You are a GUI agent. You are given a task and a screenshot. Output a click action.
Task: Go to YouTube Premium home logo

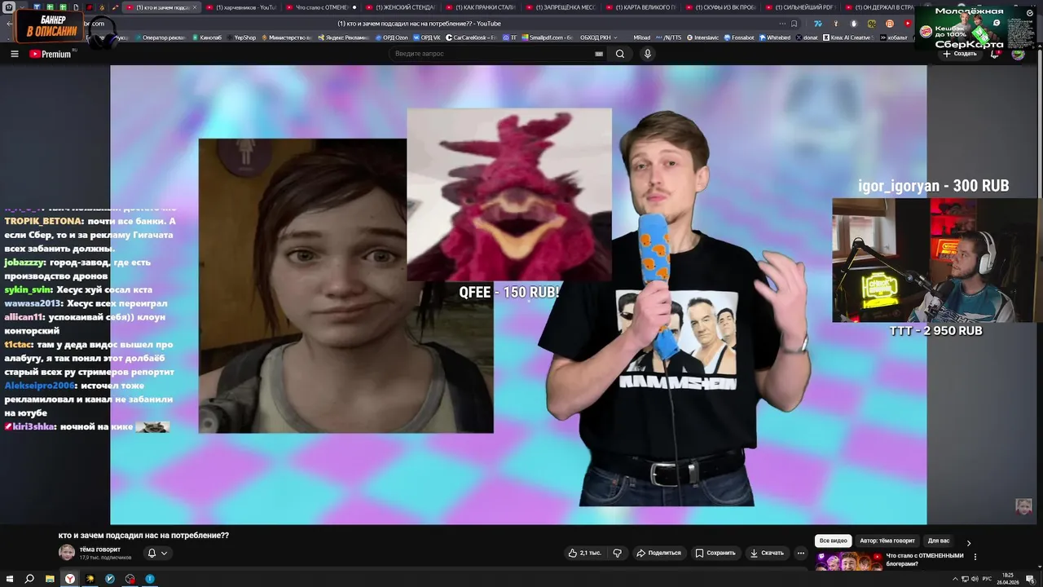tap(50, 54)
